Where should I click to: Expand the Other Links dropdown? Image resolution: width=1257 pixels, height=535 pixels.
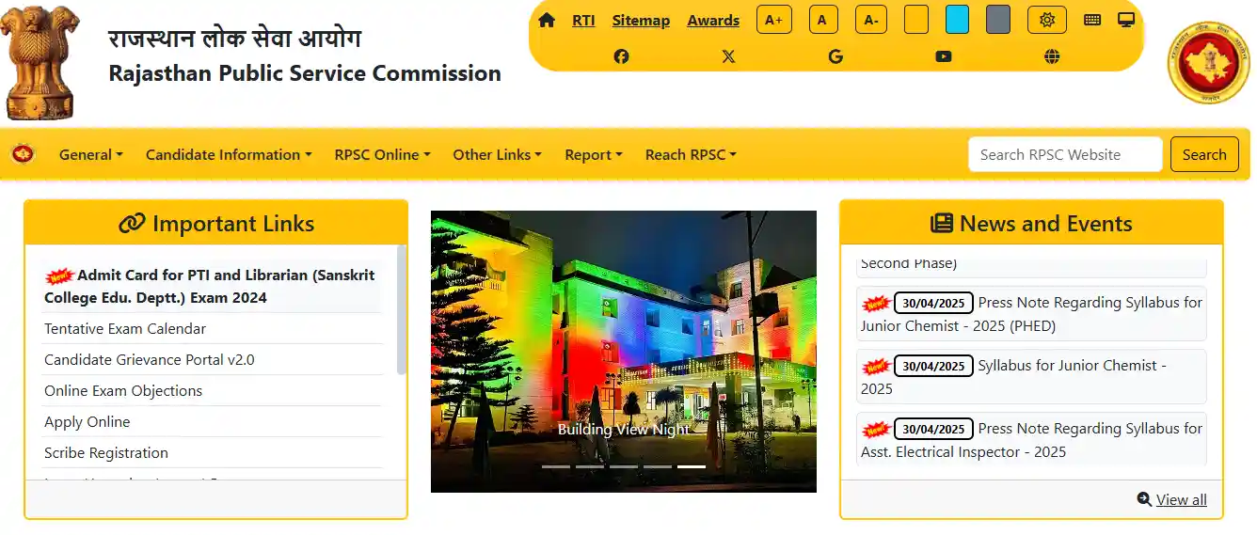497,155
